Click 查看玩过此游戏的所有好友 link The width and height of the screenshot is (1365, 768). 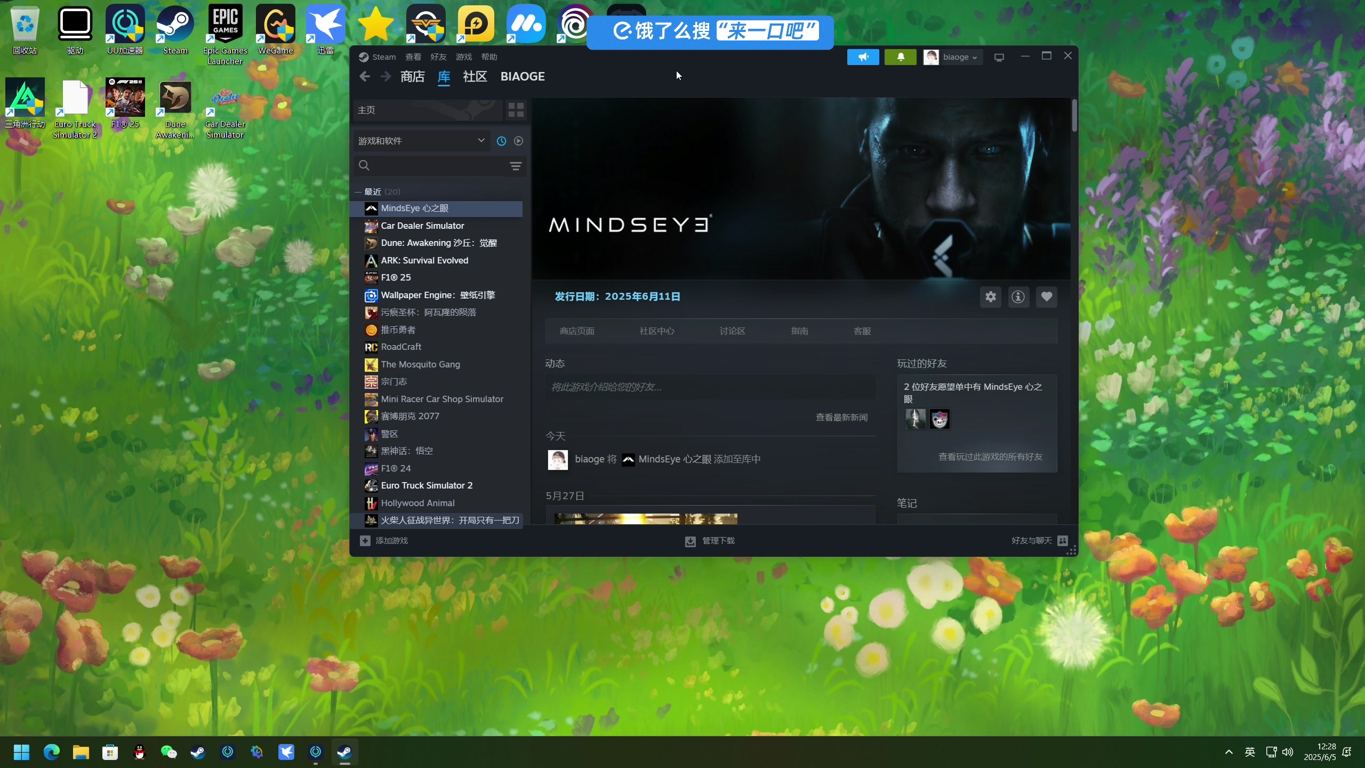click(x=990, y=457)
